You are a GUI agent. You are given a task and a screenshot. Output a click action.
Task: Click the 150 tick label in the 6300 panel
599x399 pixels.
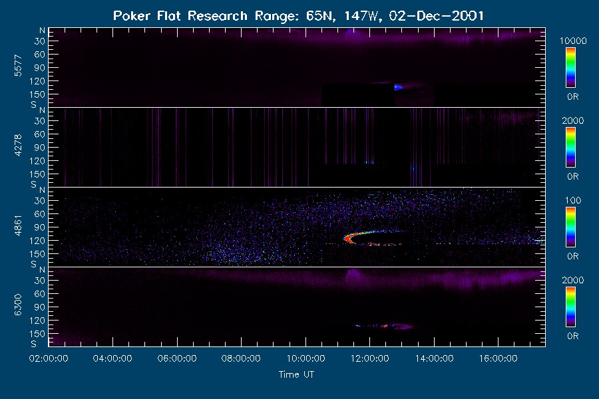pos(37,334)
